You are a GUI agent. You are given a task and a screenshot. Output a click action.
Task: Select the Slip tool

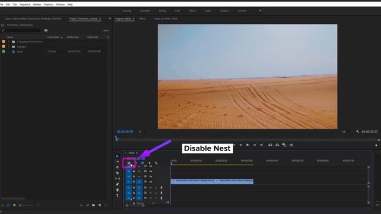point(117,178)
